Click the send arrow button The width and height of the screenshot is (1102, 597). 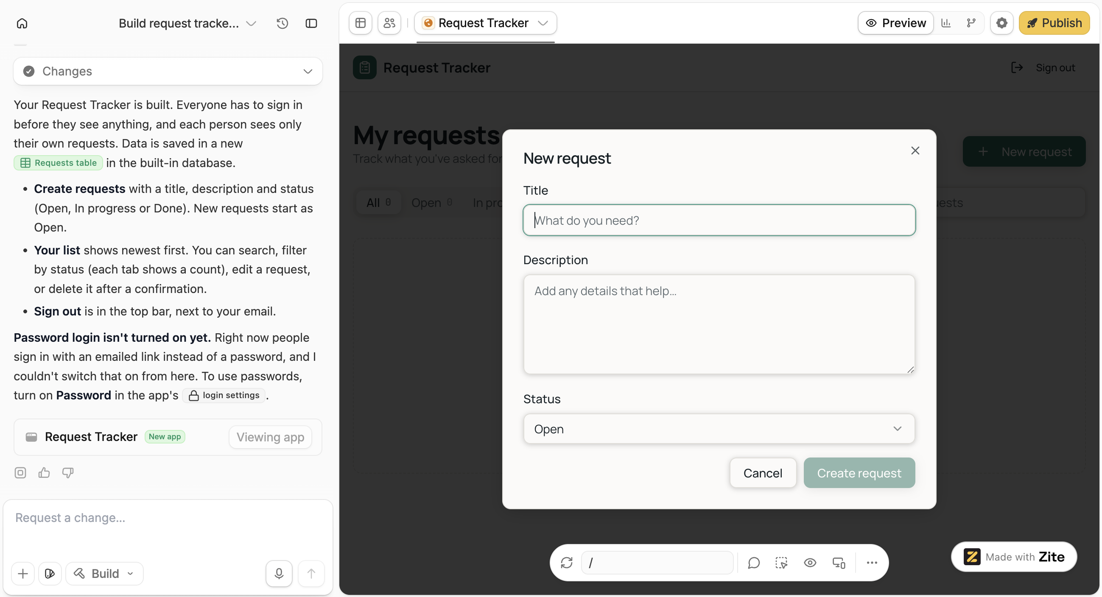(x=311, y=574)
